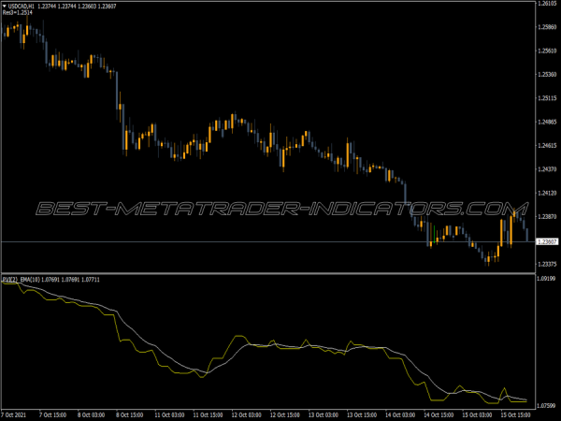561x421 pixels.
Task: Click the 8 Oct 15:00 time label
Action: pos(130,415)
